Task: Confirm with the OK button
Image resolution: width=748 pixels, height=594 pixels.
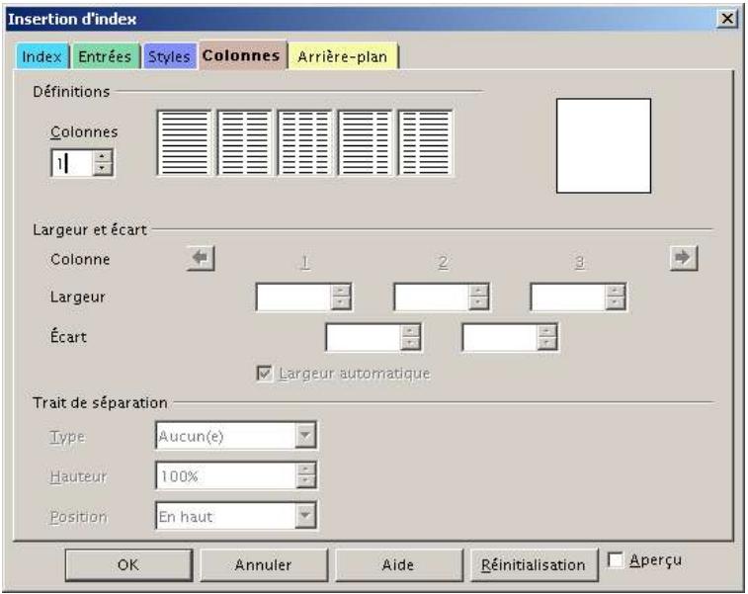Action: pyautogui.click(x=128, y=565)
